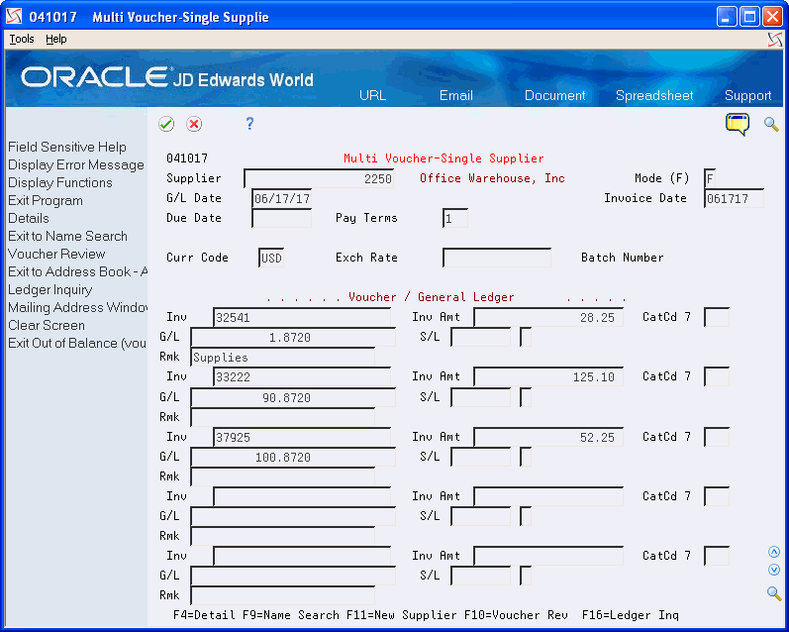Click the red X cancel icon
Screen dimensions: 789x632
point(194,124)
